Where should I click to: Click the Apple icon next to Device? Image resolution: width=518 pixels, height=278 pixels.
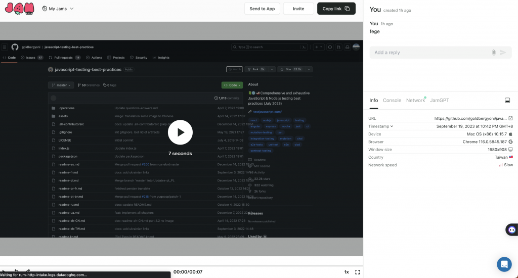[510, 134]
